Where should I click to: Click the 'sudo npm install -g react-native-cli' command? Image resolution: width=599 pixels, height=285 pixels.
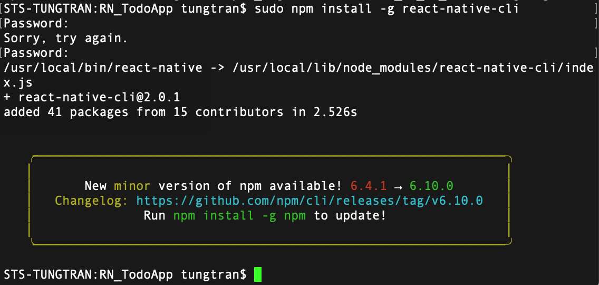tap(386, 9)
